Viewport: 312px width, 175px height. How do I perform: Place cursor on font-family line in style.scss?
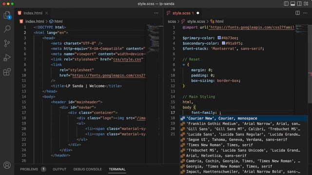coord(206,112)
